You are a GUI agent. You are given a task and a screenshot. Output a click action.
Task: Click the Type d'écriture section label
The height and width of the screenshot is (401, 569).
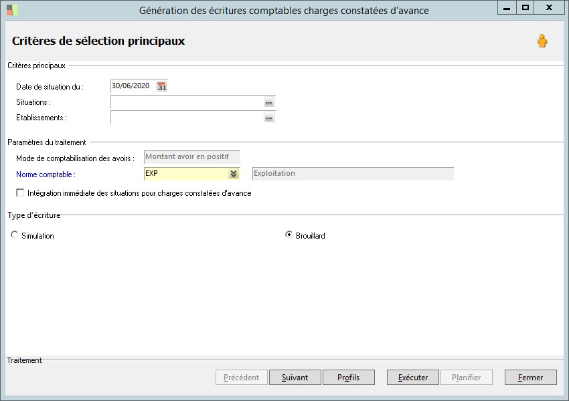pyautogui.click(x=34, y=215)
